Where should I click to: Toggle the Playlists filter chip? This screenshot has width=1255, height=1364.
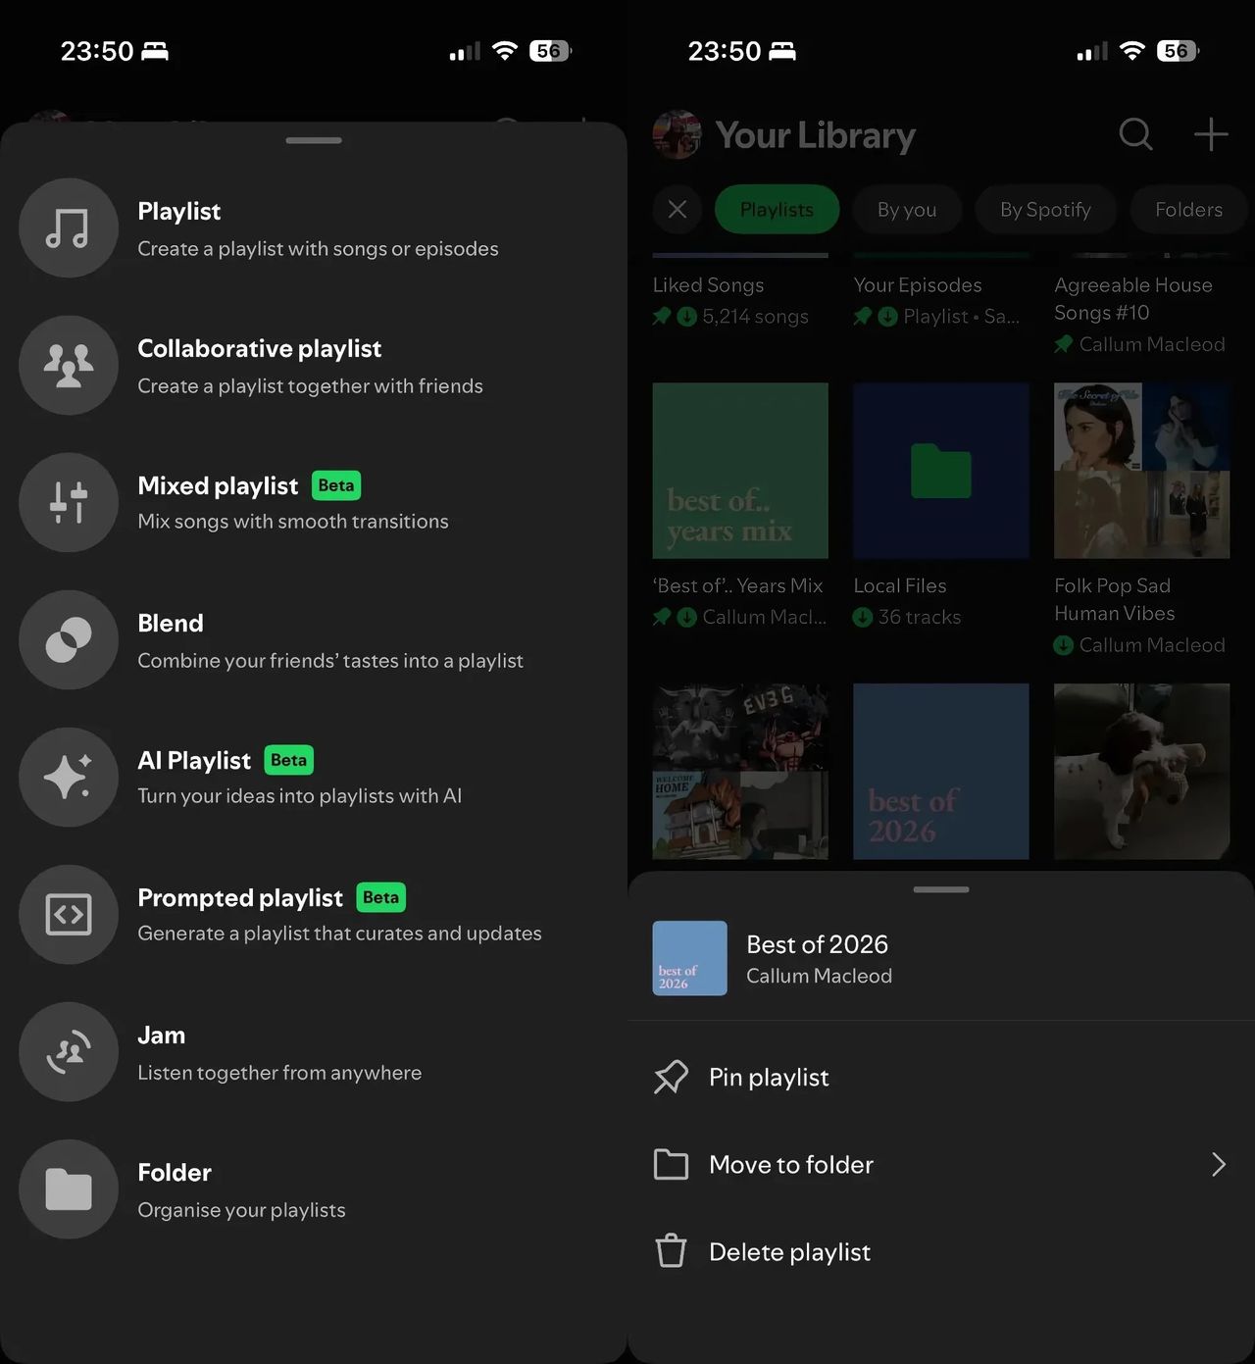click(777, 209)
